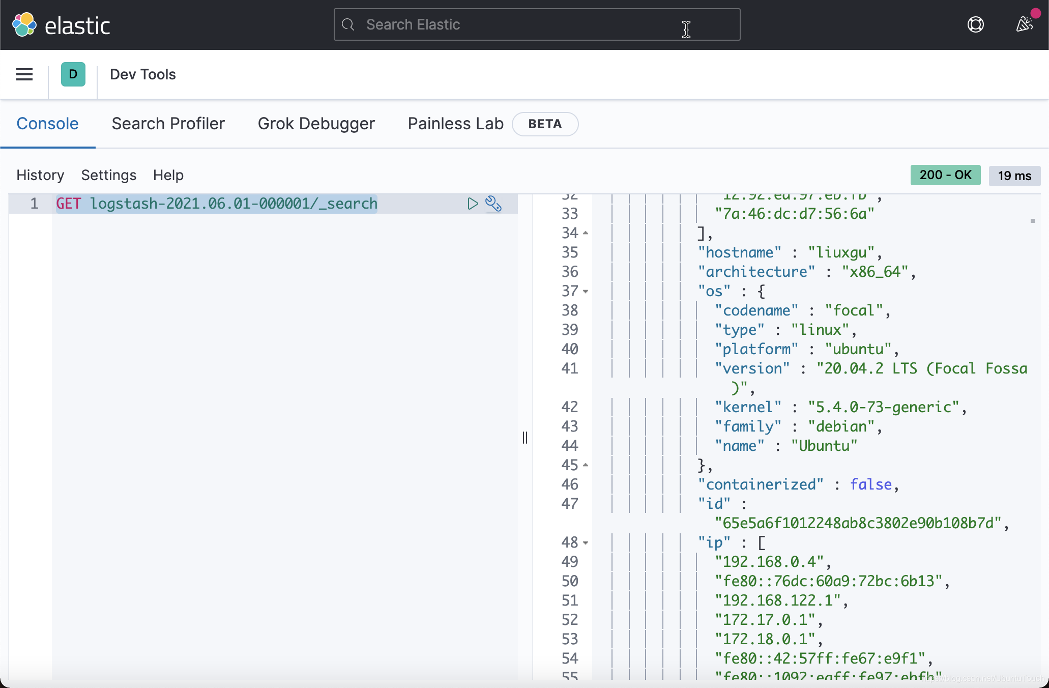Open console Settings
1049x688 pixels.
click(x=109, y=175)
